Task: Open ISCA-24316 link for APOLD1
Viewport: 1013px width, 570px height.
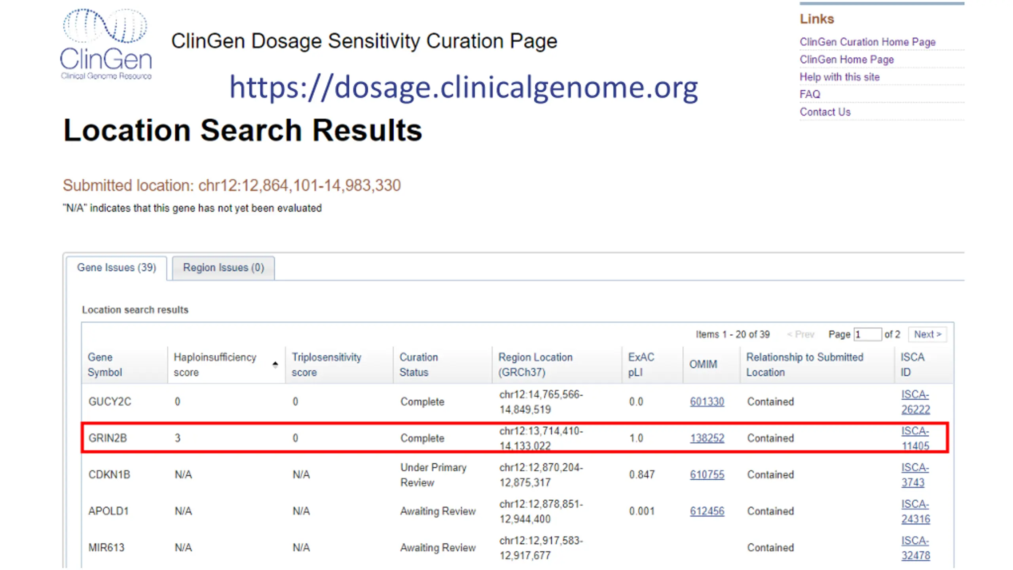Action: pos(916,511)
